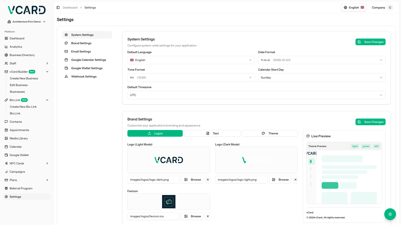Open Webhook Settings section
The width and height of the screenshot is (401, 225).
click(x=84, y=76)
